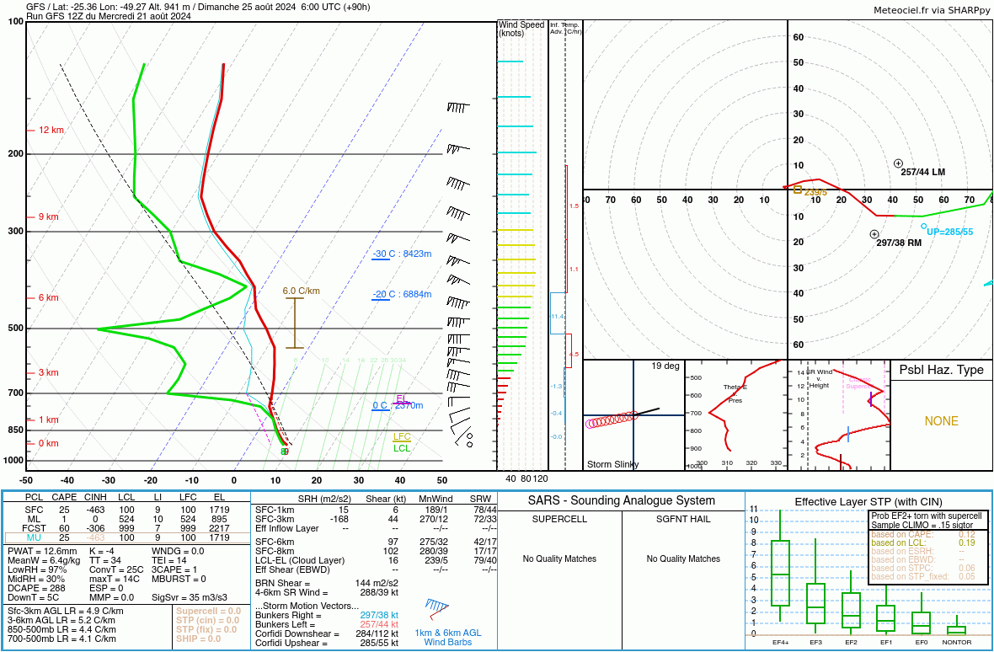Click the cyan Corfidi upshear marker on hodograph
The width and height of the screenshot is (994, 652).
point(923,227)
